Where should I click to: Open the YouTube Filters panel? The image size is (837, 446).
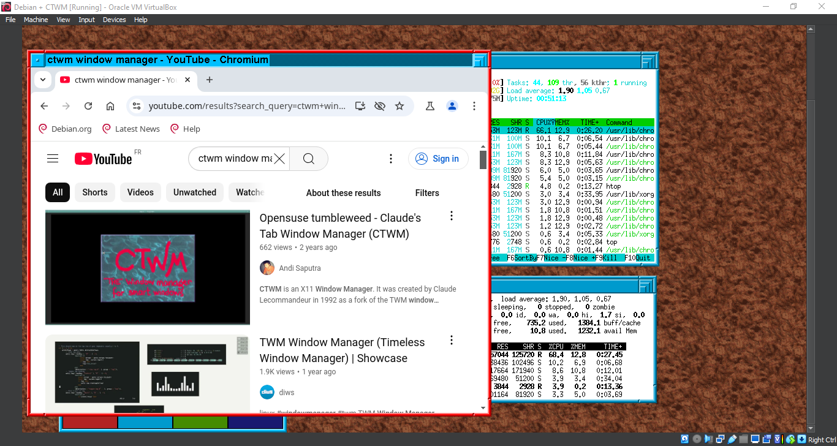pos(427,193)
